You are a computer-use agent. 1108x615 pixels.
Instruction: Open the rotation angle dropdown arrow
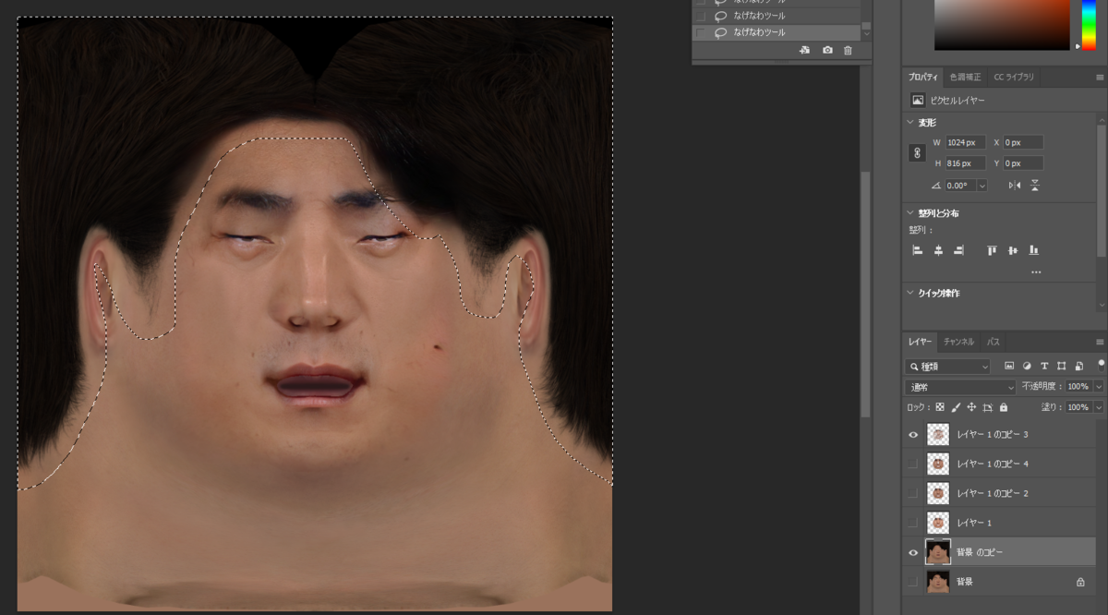(x=982, y=186)
